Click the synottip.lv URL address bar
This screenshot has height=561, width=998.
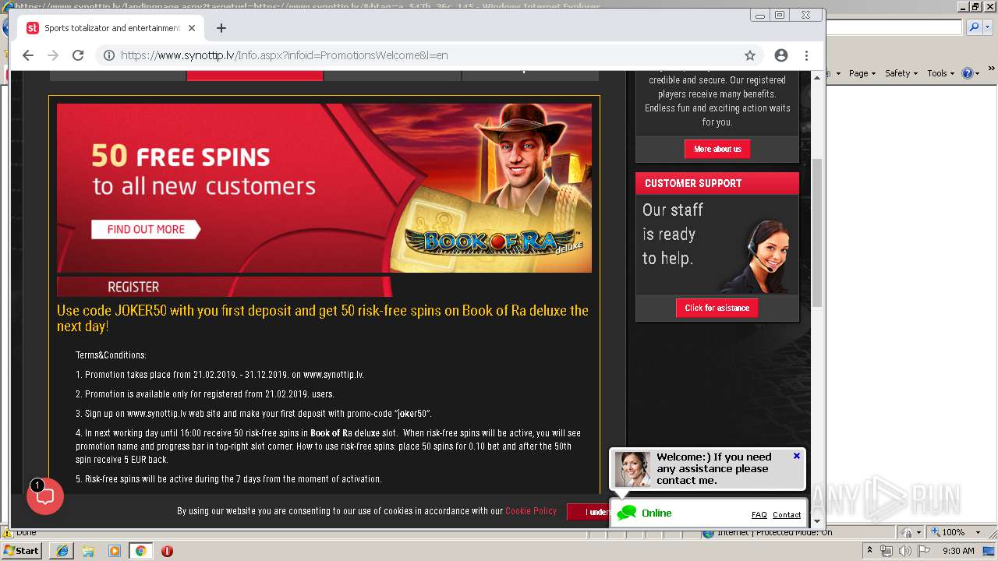(421, 55)
